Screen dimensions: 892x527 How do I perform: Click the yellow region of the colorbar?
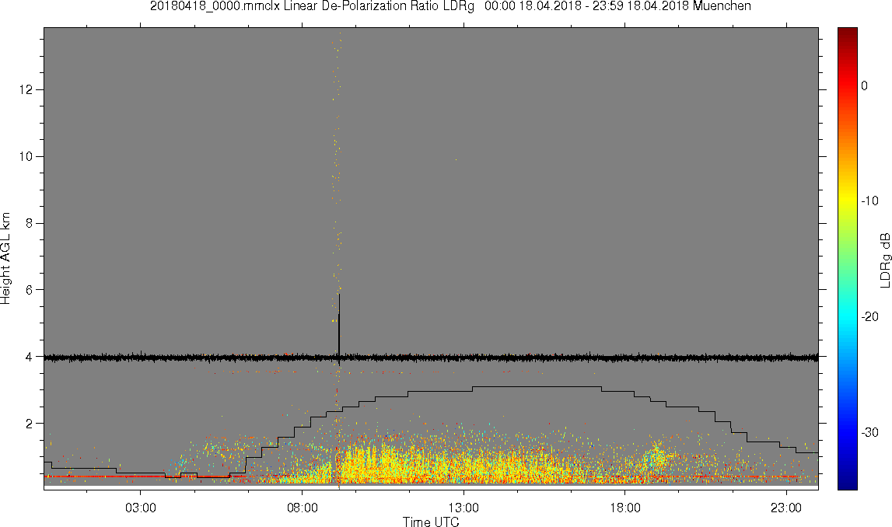847,201
